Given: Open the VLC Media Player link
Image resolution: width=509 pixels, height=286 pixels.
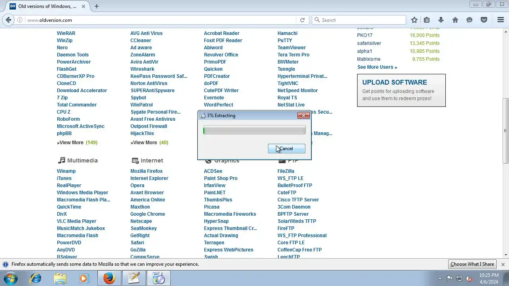Looking at the screenshot, I should click(76, 221).
